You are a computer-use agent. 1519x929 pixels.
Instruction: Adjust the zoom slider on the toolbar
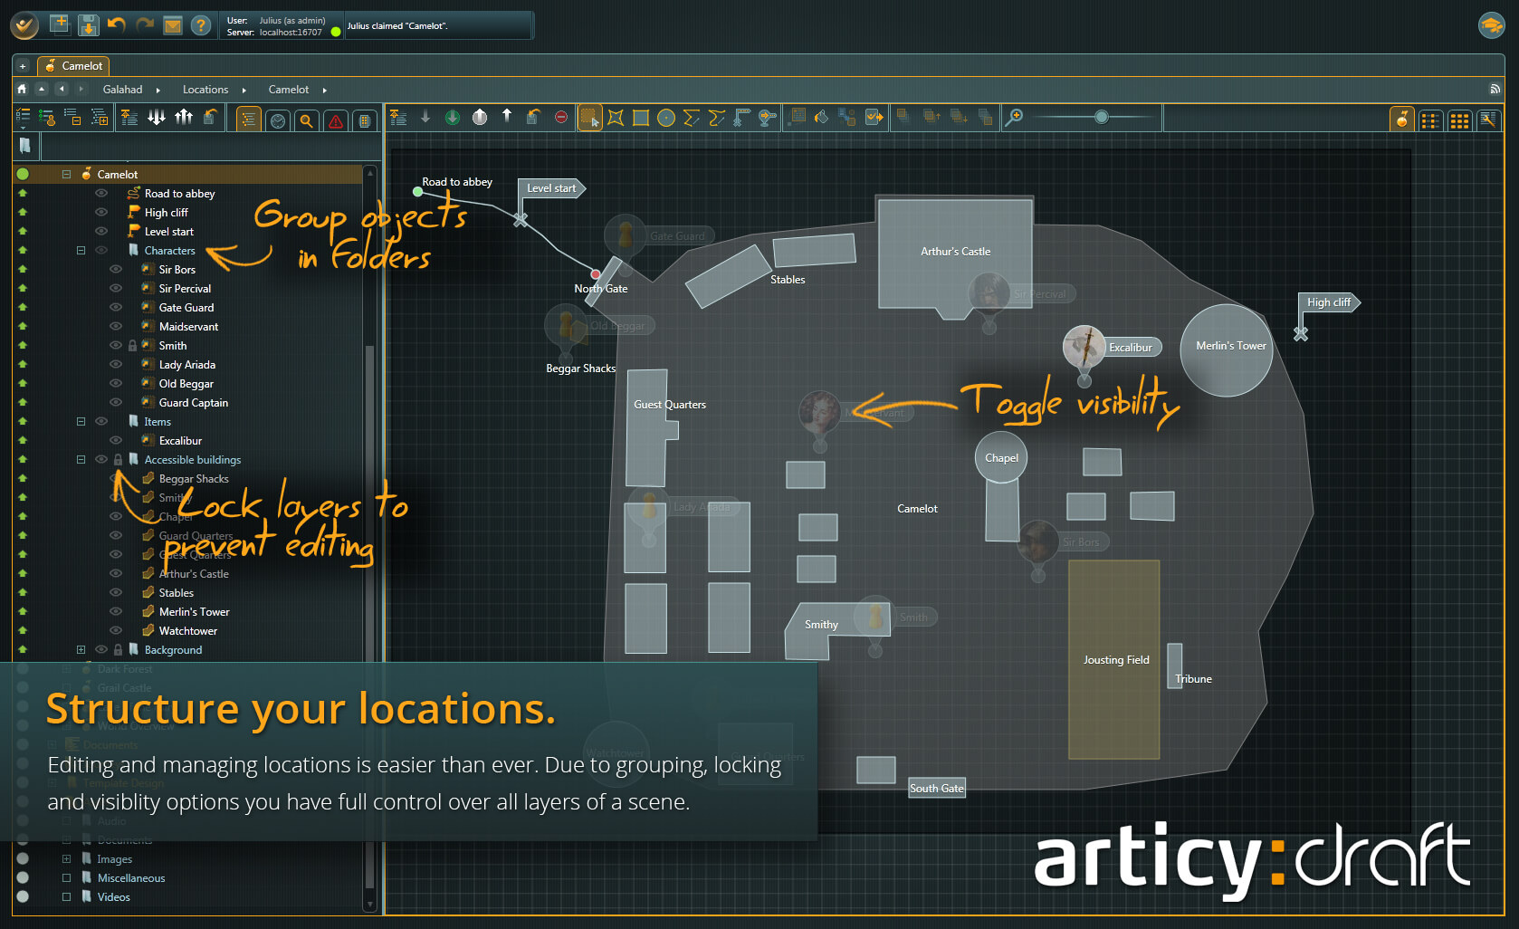tap(1101, 117)
